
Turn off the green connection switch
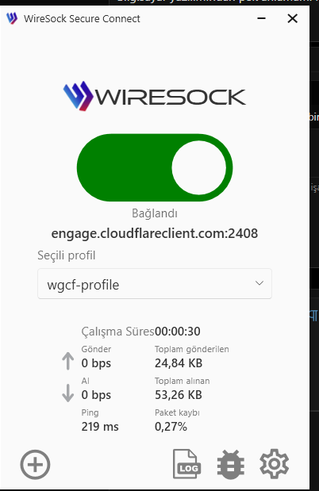(155, 167)
